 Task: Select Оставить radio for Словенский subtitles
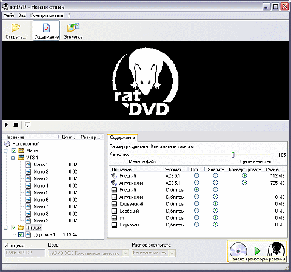[196, 203]
